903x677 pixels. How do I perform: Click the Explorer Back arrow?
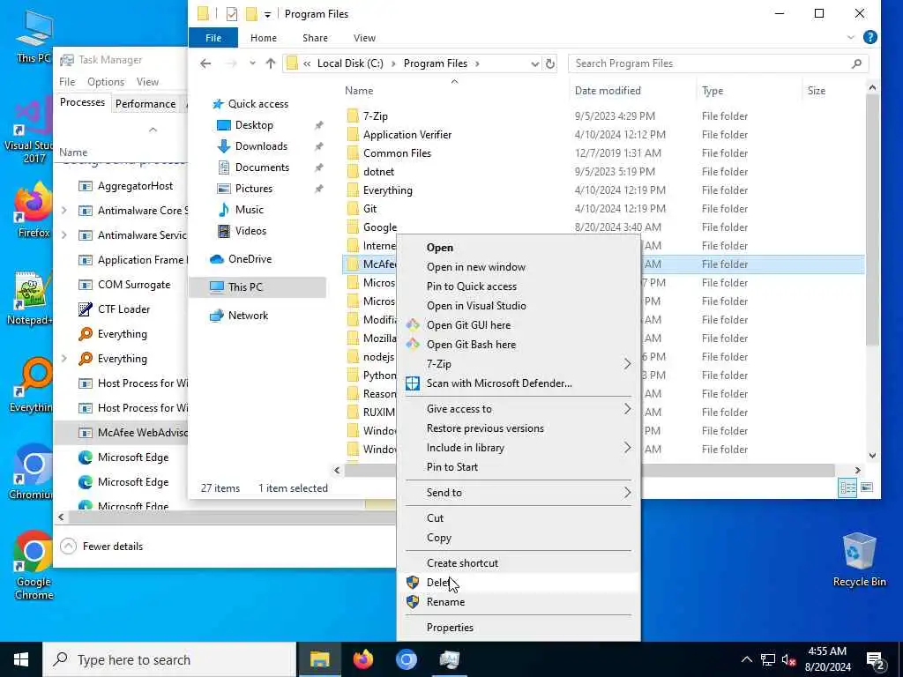pos(205,63)
